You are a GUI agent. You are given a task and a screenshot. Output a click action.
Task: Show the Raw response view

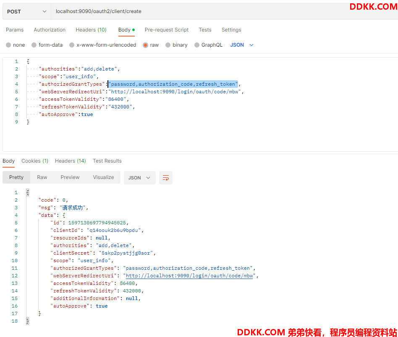tap(42, 177)
